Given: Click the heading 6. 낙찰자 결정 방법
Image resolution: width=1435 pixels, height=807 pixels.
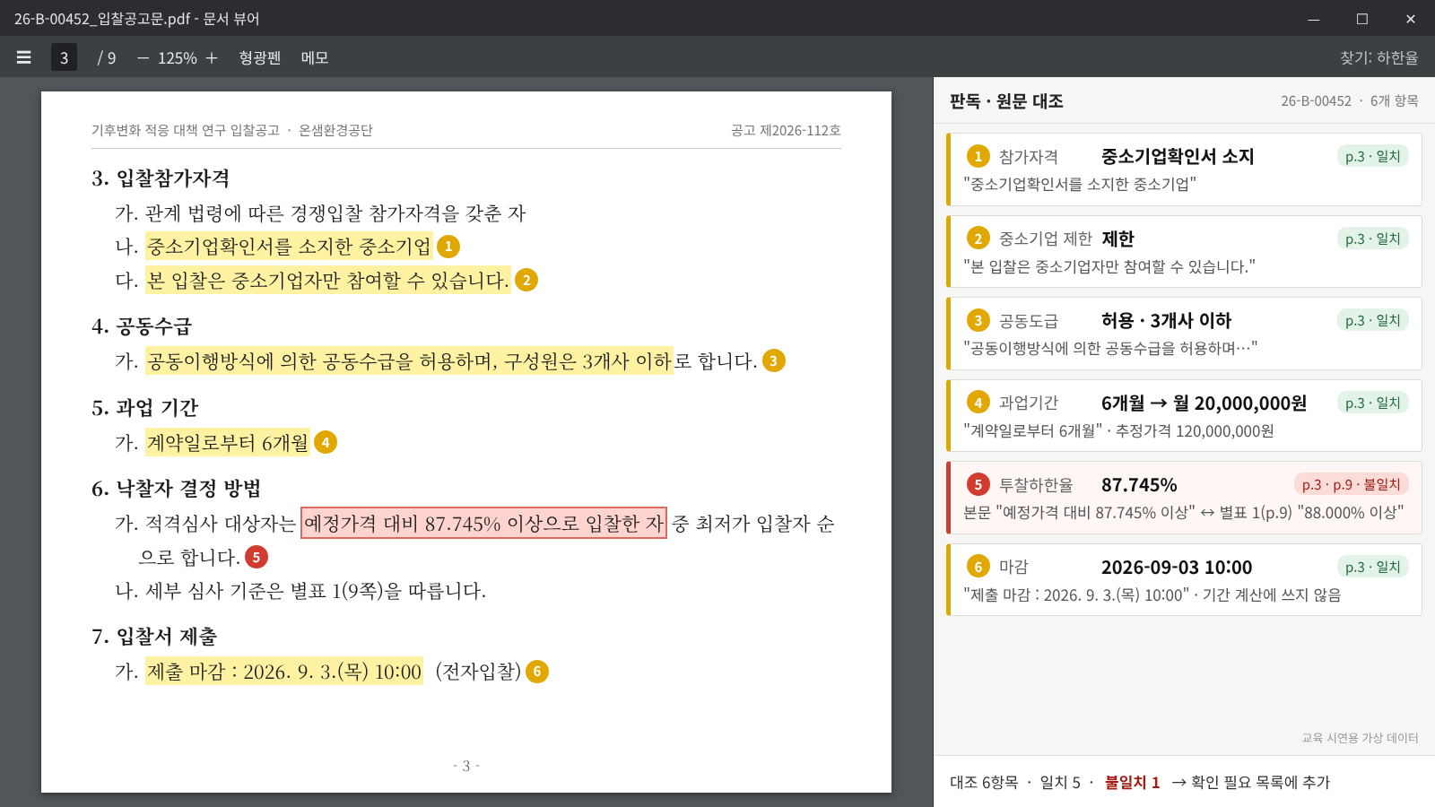Looking at the screenshot, I should 176,489.
